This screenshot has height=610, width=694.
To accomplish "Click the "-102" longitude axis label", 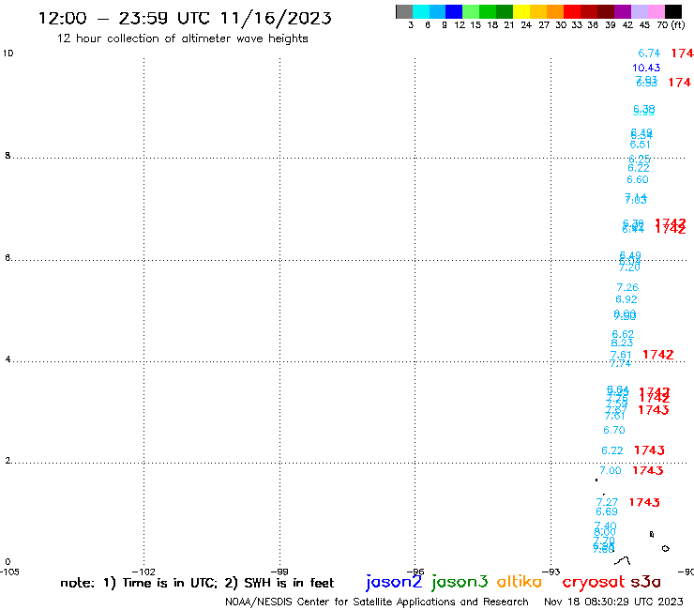I will point(143,572).
